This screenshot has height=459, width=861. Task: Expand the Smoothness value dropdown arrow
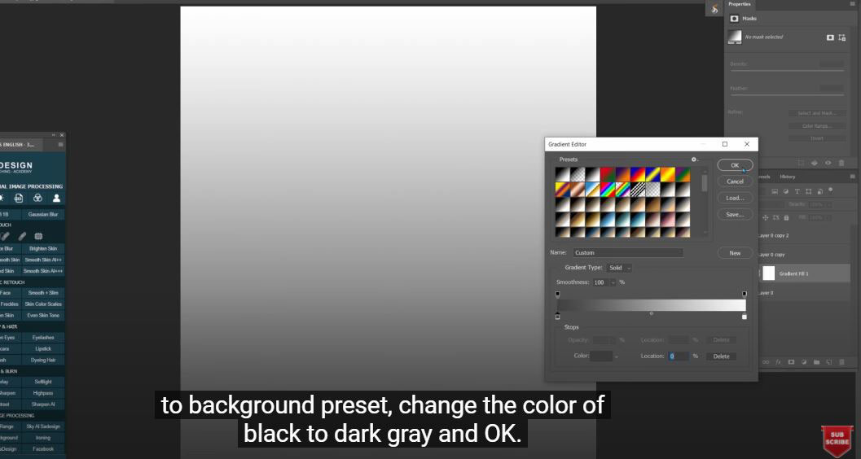pyautogui.click(x=613, y=282)
